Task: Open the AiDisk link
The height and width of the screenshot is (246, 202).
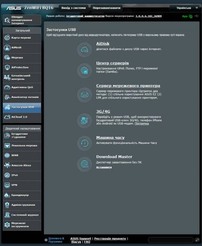Action: coord(103,44)
